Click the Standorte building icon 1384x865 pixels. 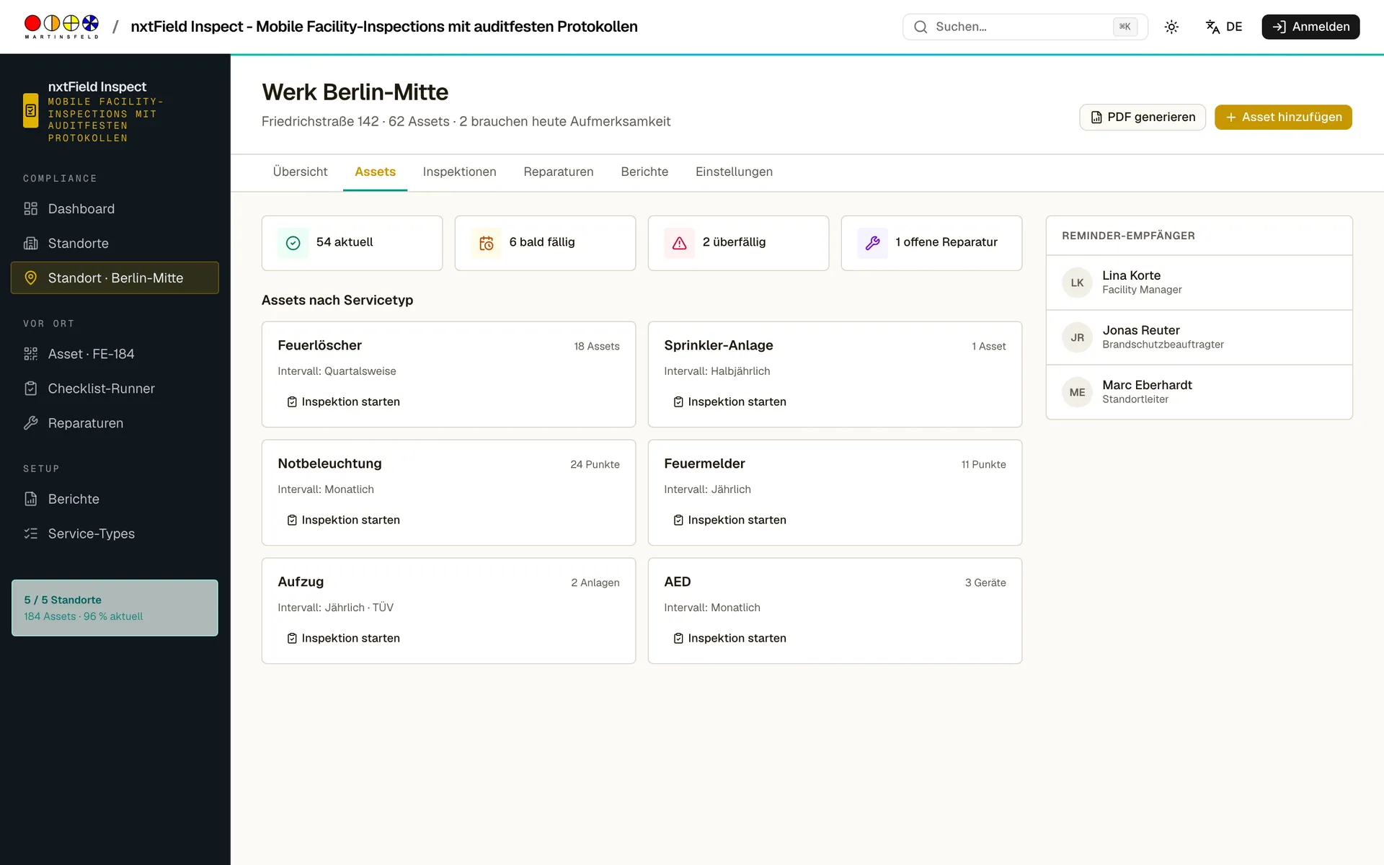point(30,243)
